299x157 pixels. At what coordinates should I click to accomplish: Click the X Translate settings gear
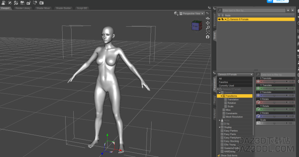(x=294, y=78)
